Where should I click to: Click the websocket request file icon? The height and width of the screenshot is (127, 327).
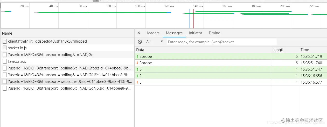[4, 81]
